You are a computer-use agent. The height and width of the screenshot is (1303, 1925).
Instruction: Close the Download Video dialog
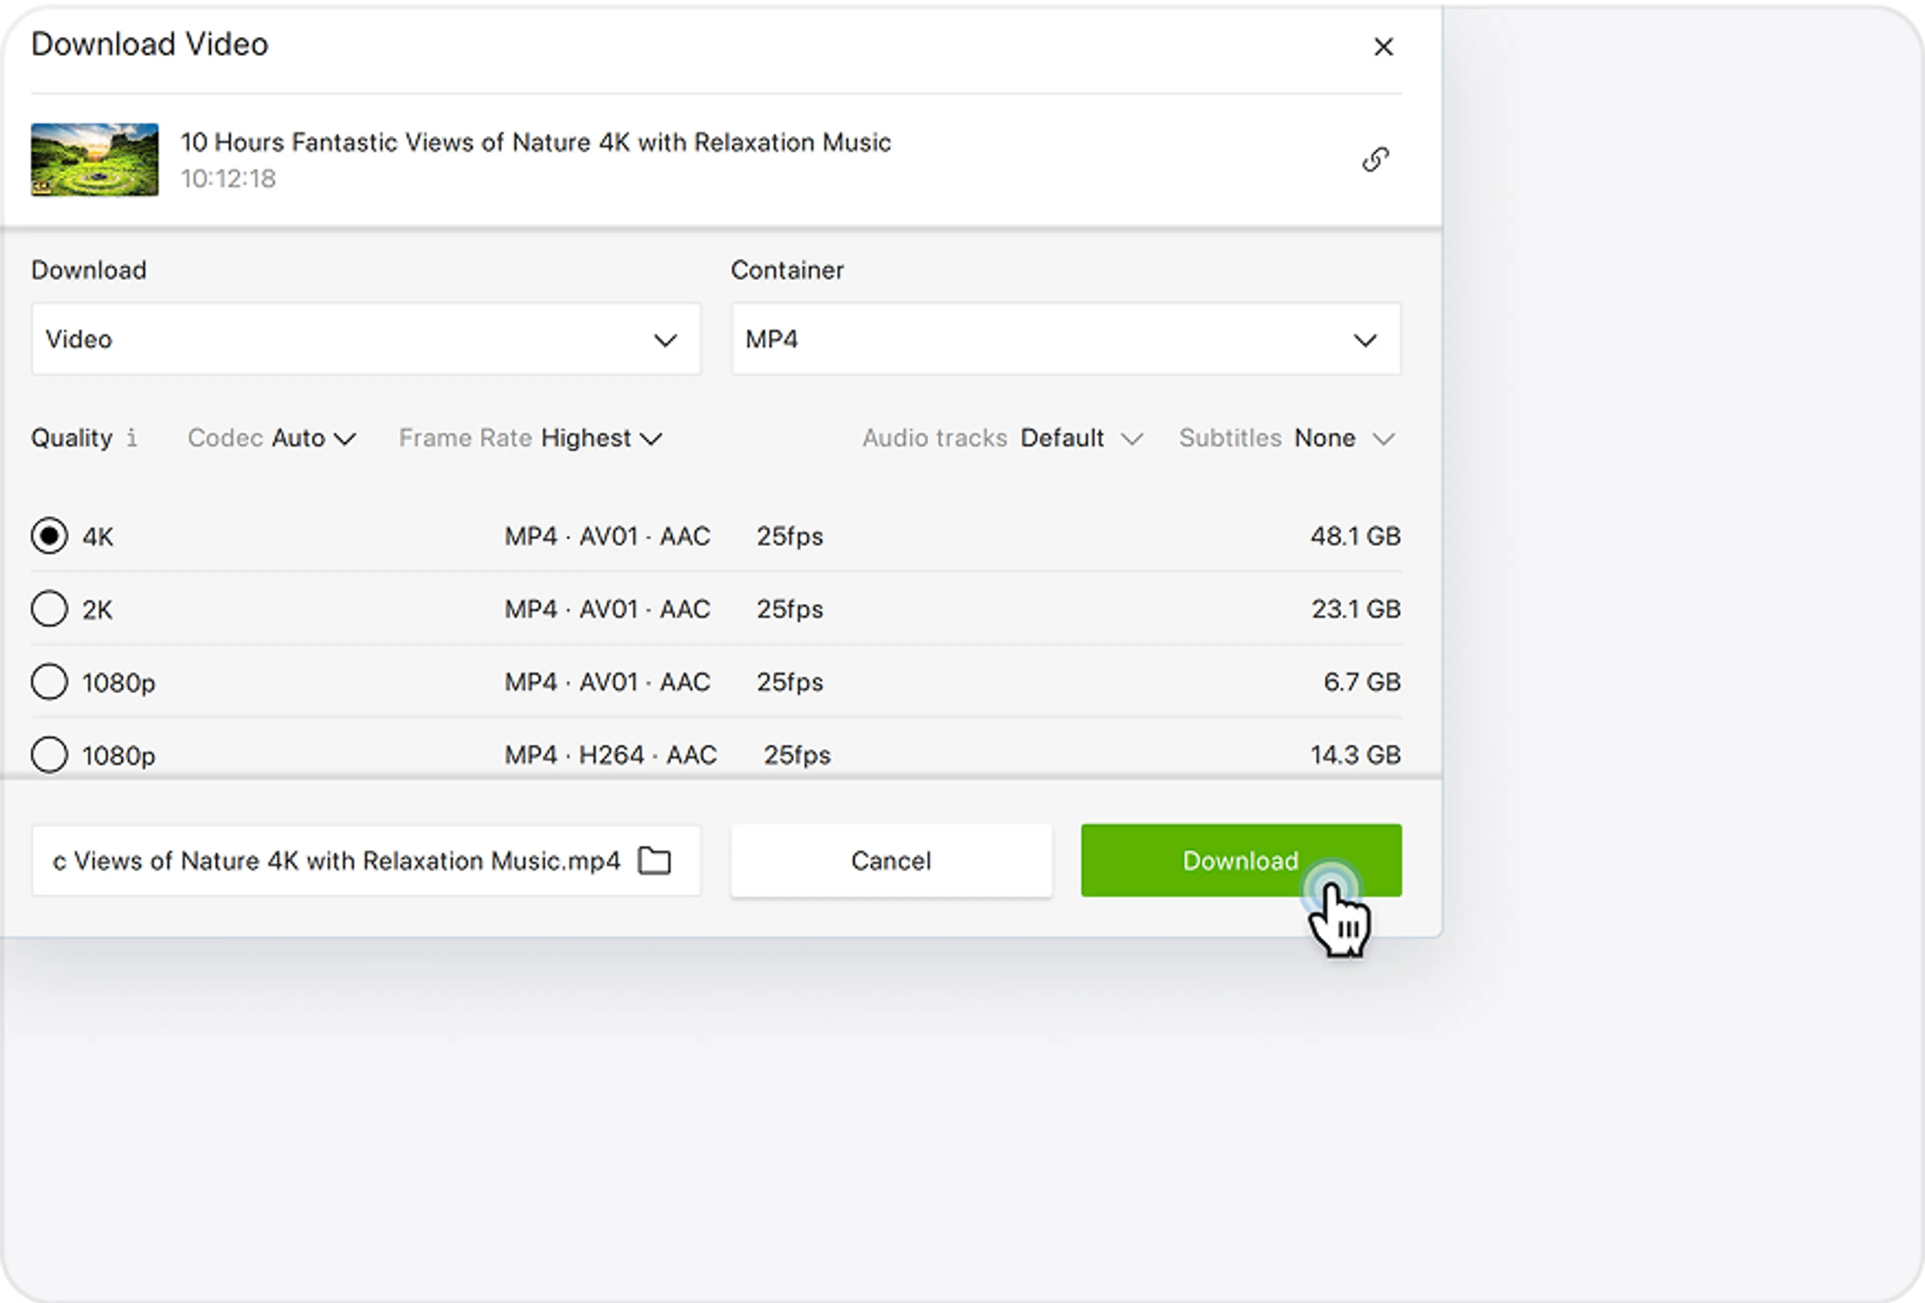coord(1383,47)
